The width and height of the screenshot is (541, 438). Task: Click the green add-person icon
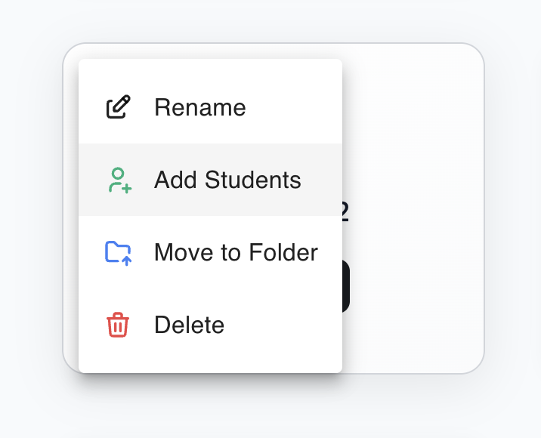tap(119, 180)
